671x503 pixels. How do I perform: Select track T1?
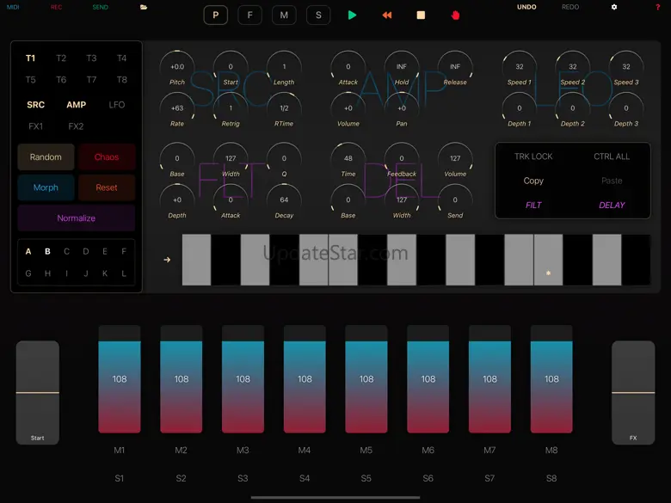pos(30,58)
